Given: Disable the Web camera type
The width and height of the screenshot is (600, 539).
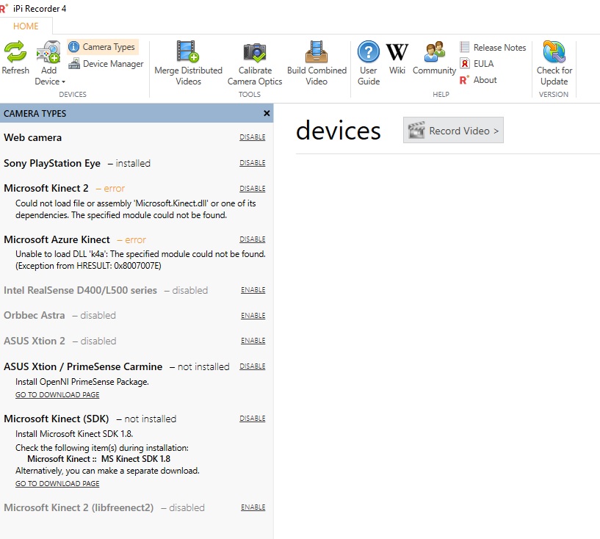Looking at the screenshot, I should 252,137.
